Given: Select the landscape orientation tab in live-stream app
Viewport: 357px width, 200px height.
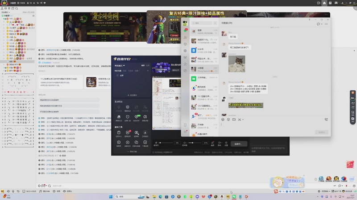Looking at the screenshot, I should [143, 65].
